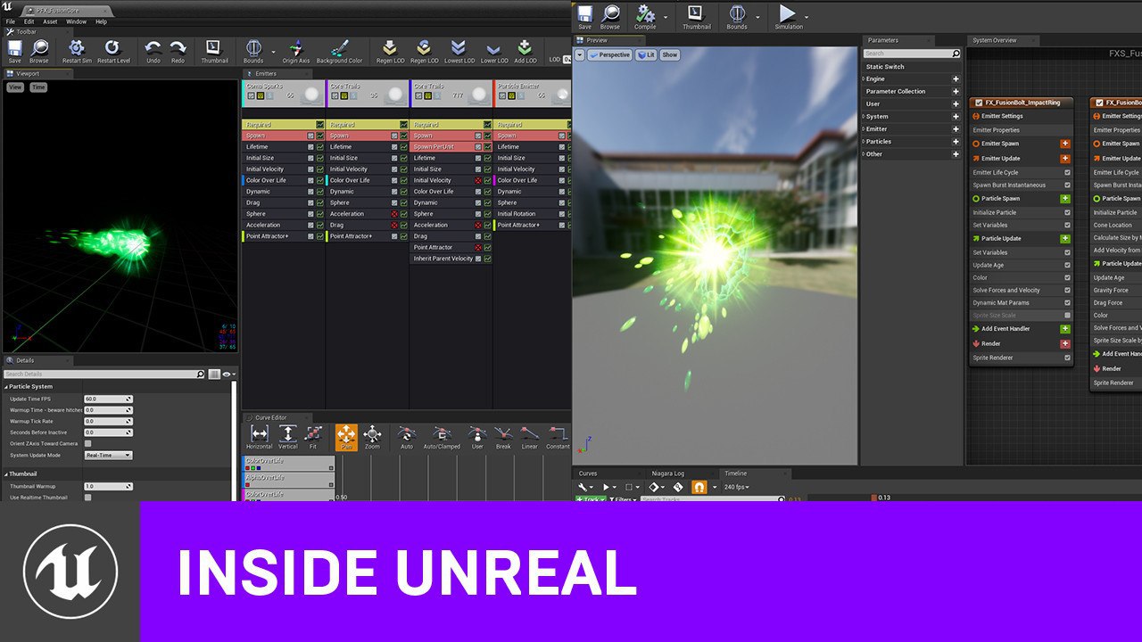Click Time button in Cascade viewport

[x=38, y=87]
